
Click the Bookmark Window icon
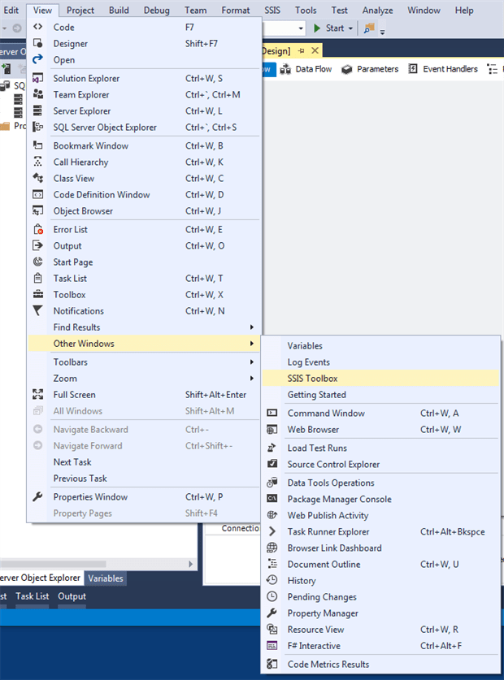[37, 145]
